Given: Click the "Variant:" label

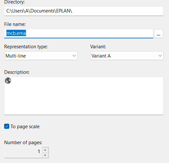Looking at the screenshot, I should [98, 47].
